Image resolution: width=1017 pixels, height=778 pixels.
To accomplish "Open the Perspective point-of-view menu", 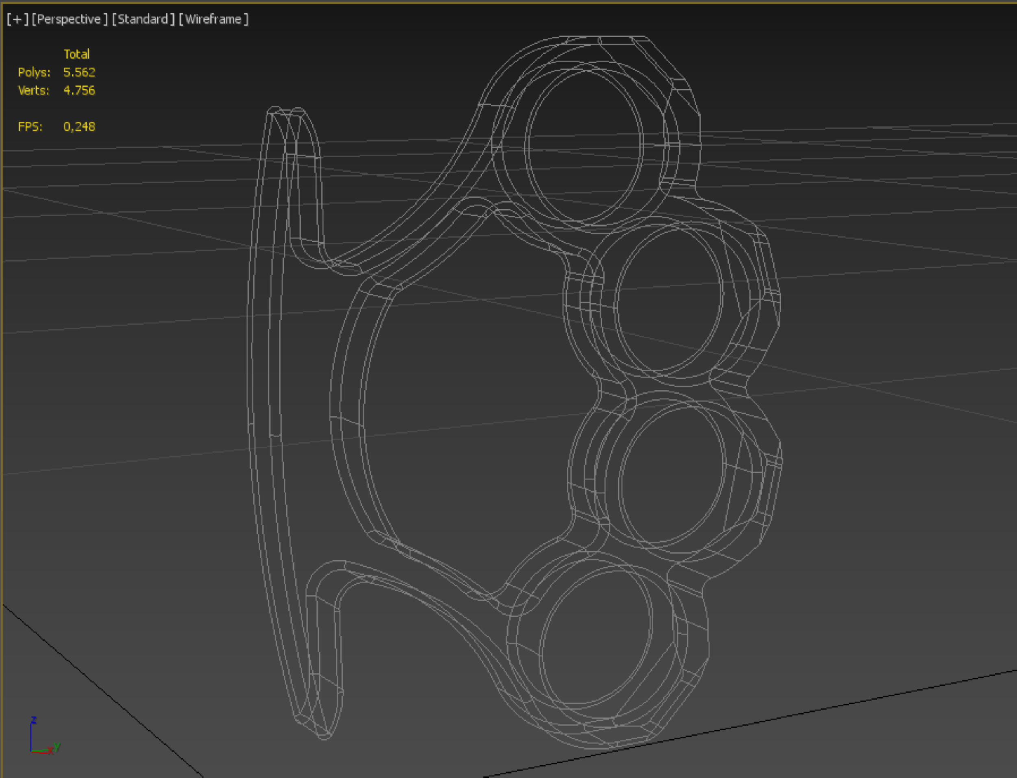I will pos(70,20).
